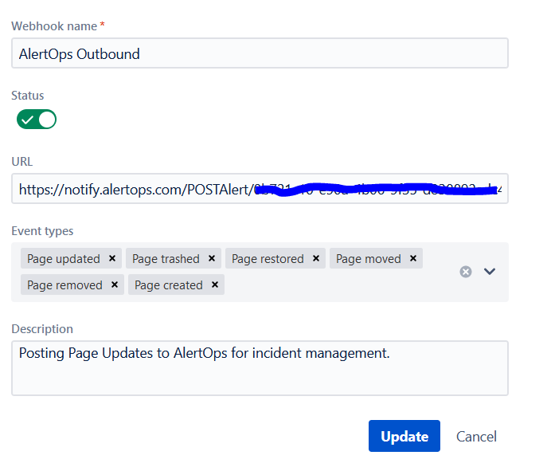
Task: Remove the Page updated event tag
Action: tap(112, 259)
